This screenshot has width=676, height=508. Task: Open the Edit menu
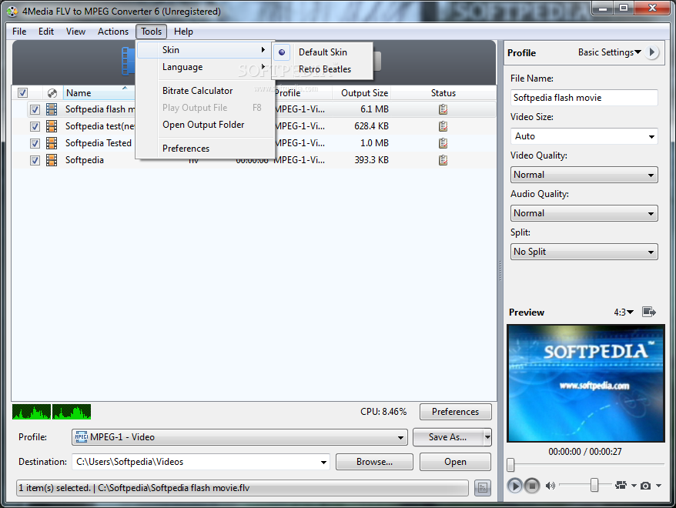[x=46, y=32]
